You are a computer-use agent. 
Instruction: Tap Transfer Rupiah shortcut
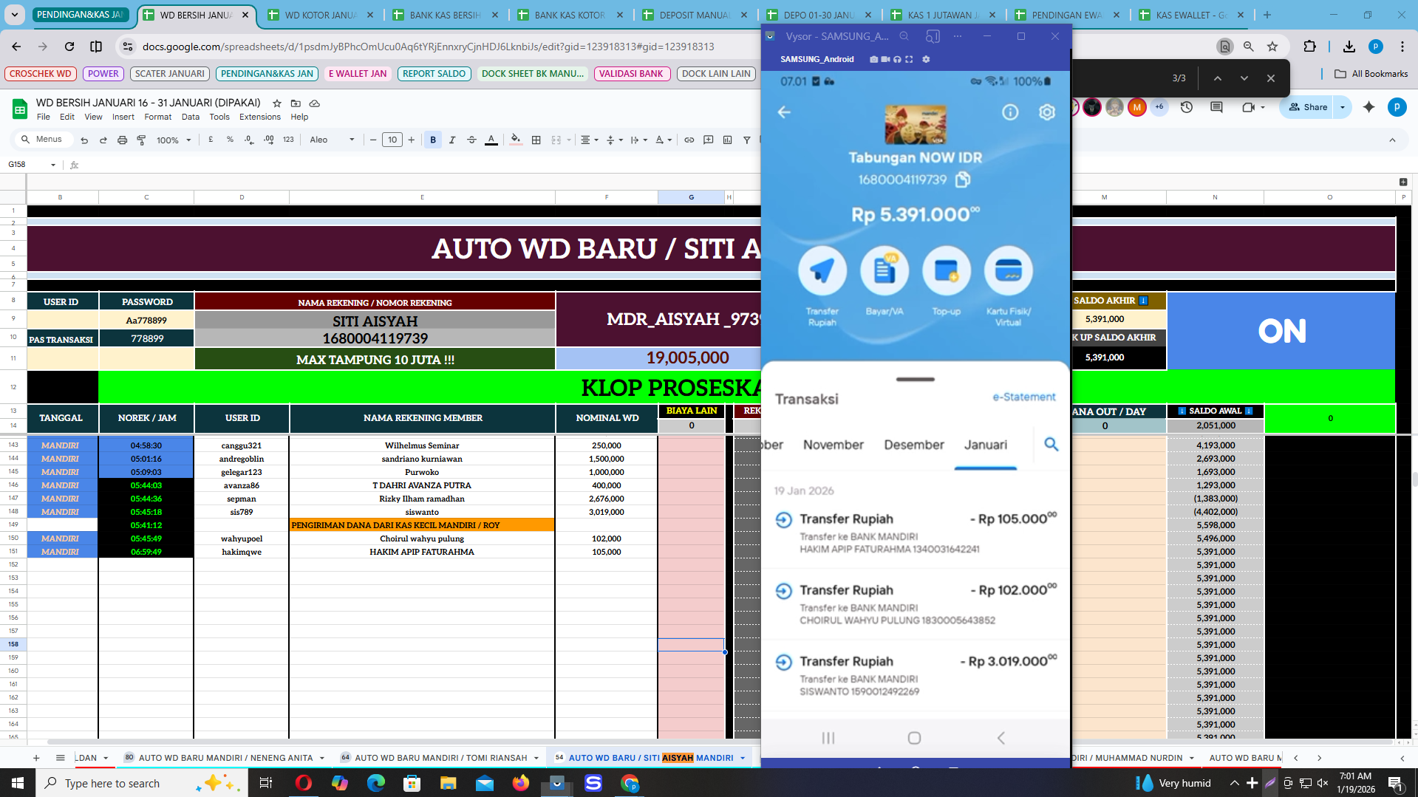(x=822, y=287)
